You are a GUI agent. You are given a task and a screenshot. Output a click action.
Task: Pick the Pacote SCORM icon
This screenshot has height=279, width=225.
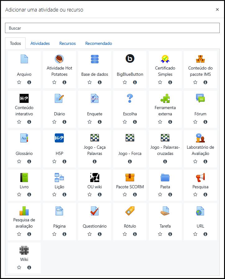(x=130, y=177)
